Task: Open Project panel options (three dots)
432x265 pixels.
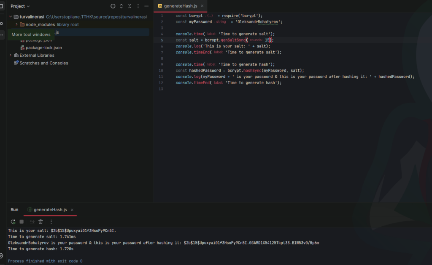Action: coord(138,6)
